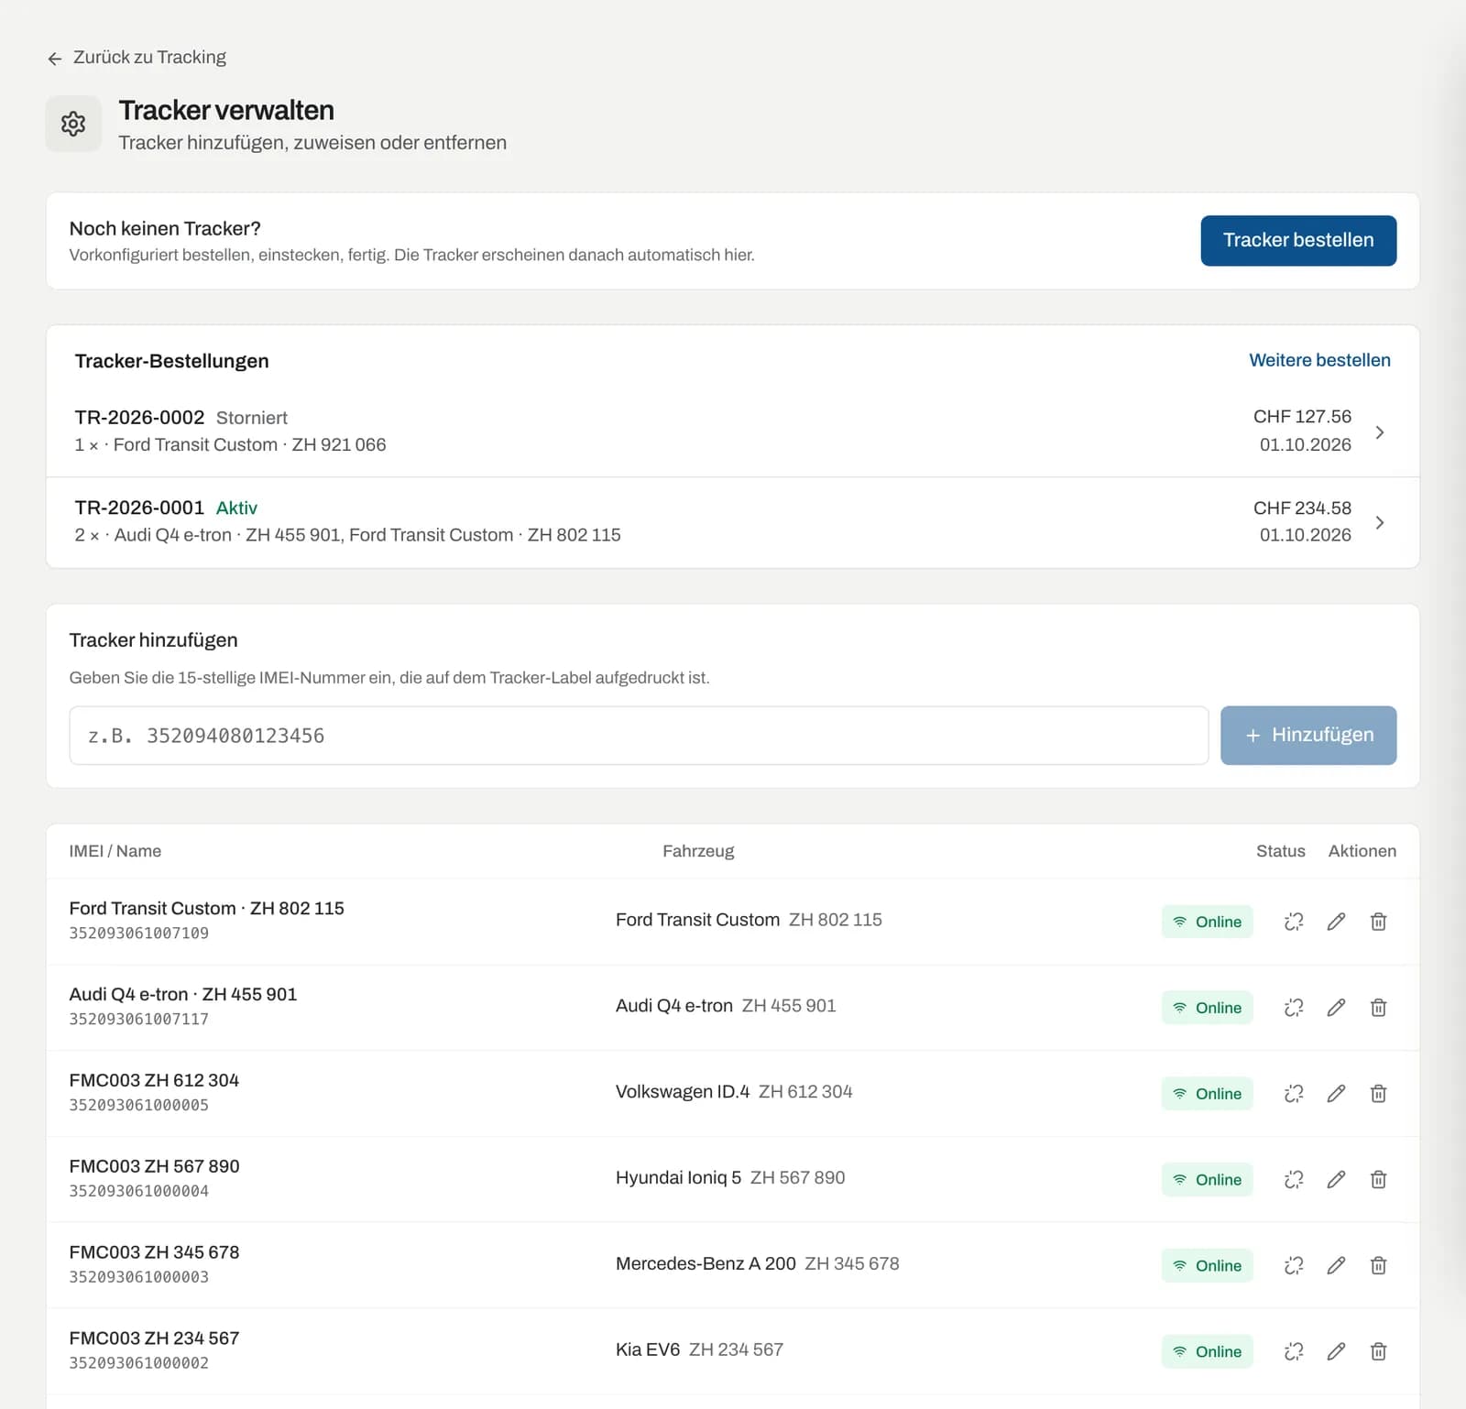
Task: Unlink the Mercedes-Benz A 200 tracker
Action: tap(1294, 1266)
